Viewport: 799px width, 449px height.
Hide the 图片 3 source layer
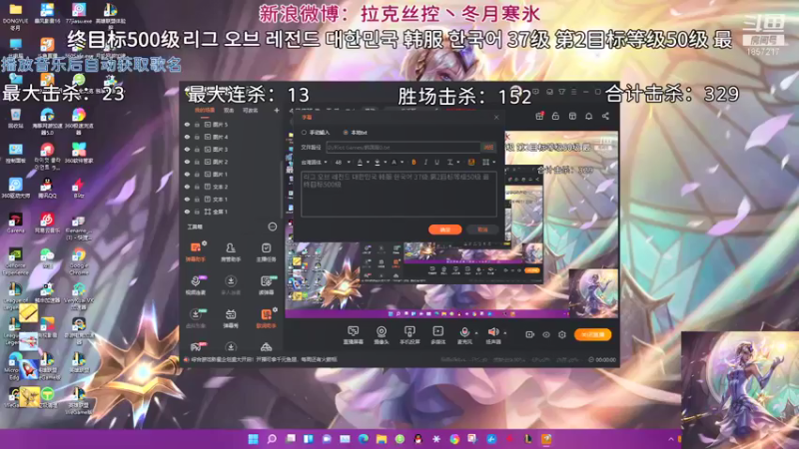click(x=187, y=149)
